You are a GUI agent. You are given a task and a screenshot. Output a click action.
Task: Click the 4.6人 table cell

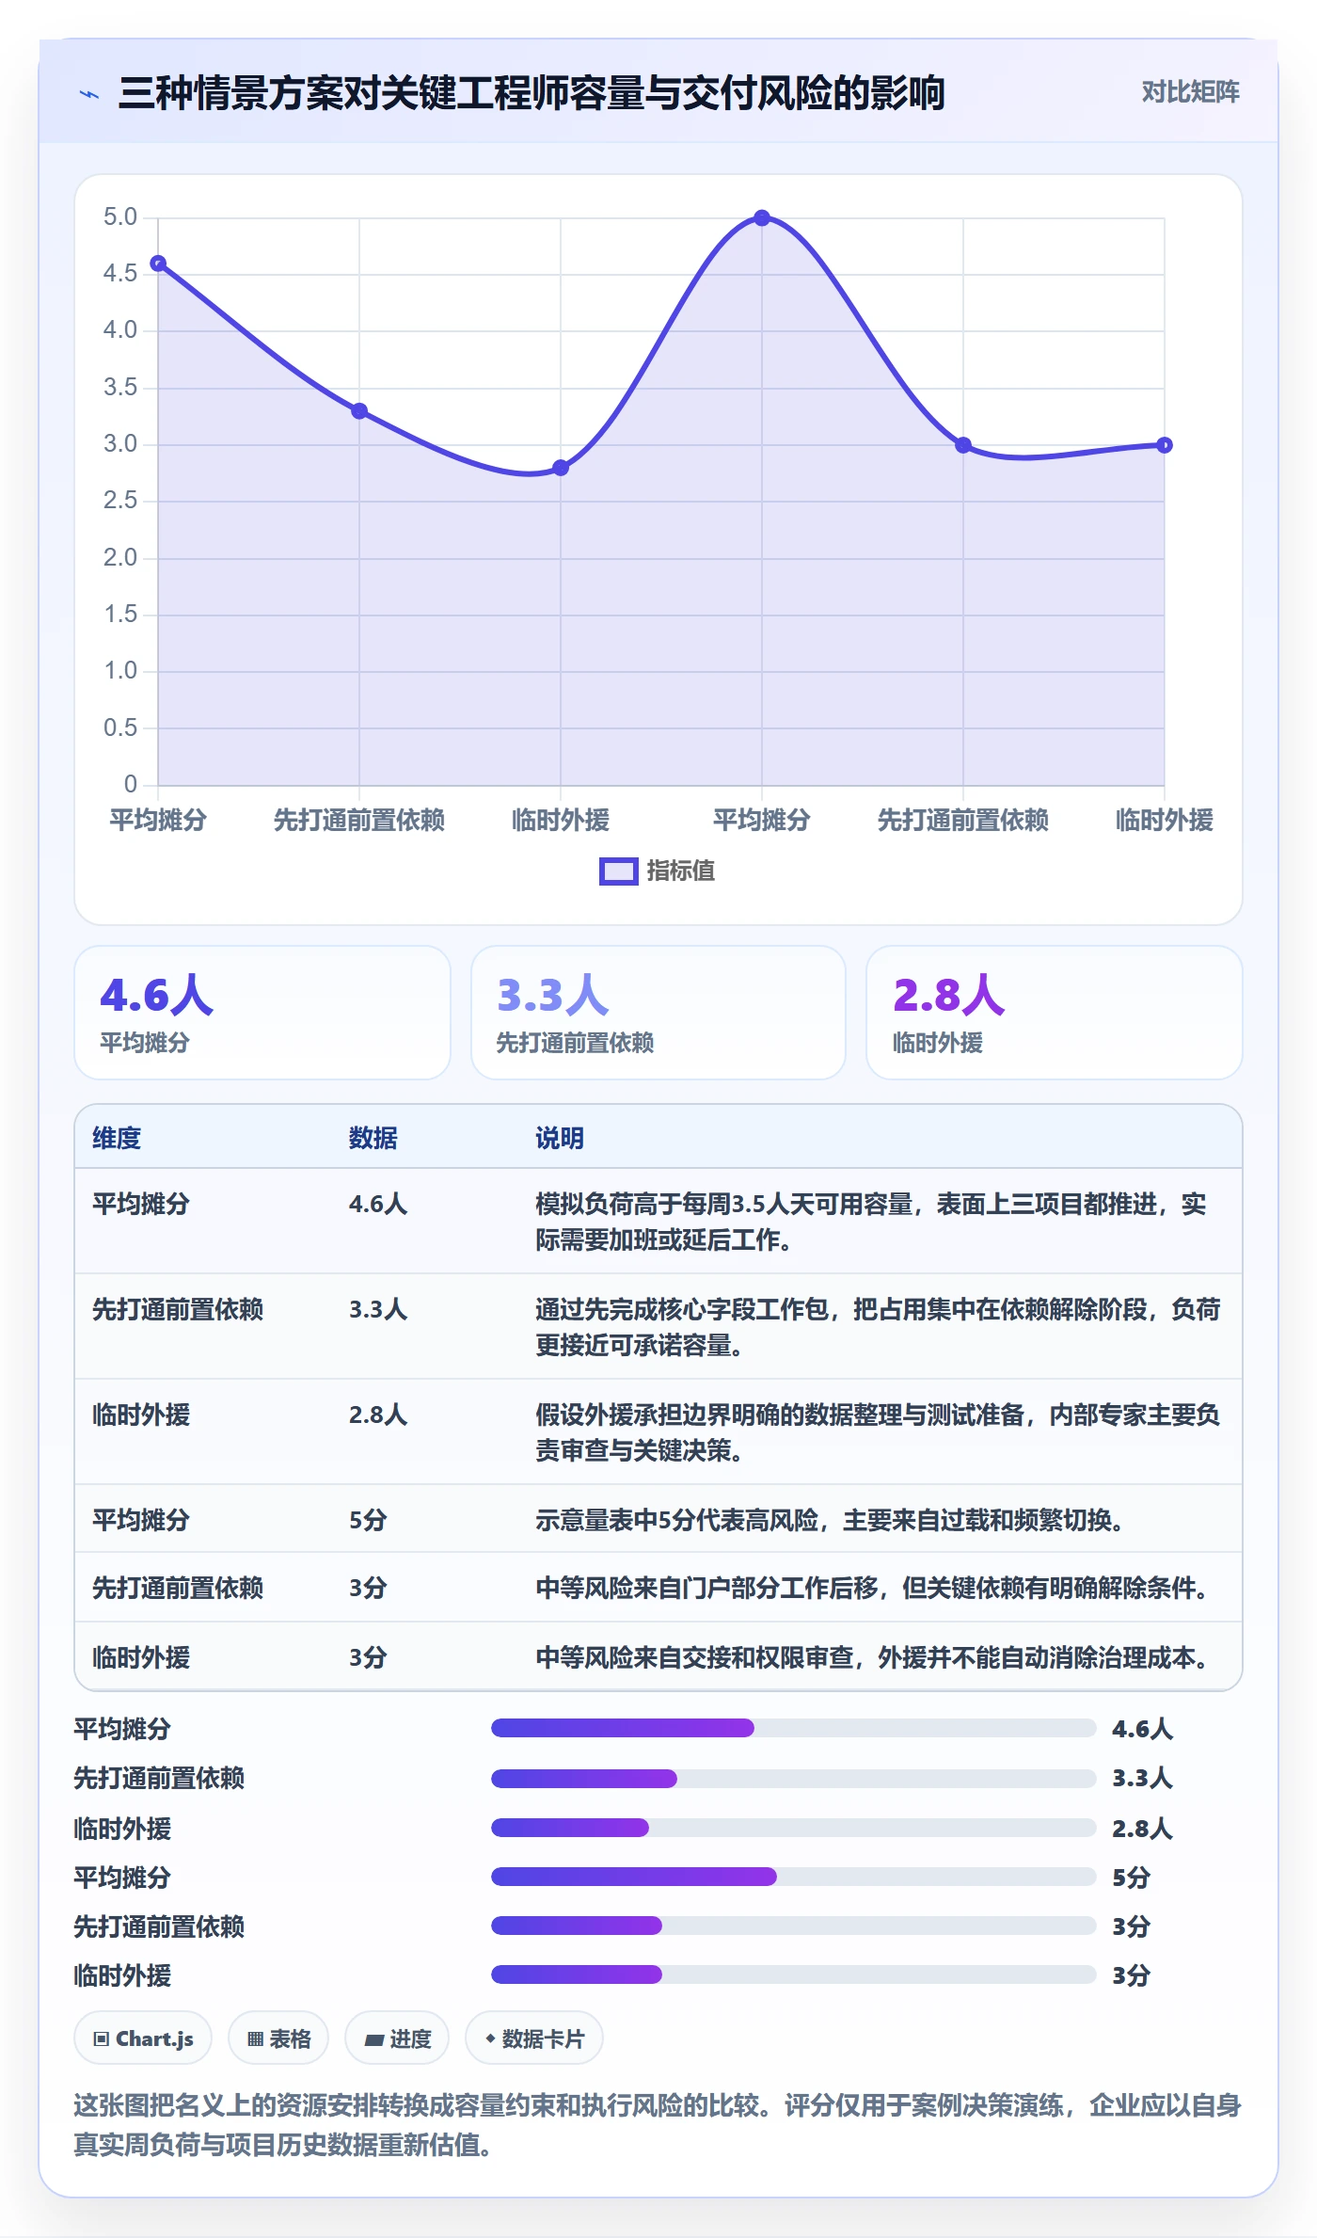(378, 1204)
